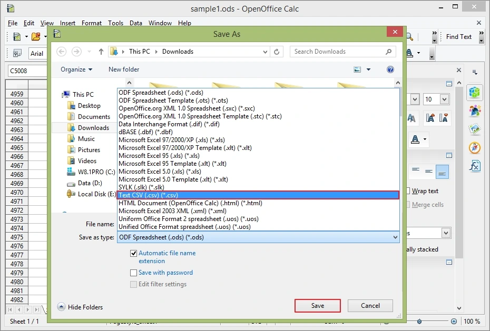Open More Options for alignment panel
This screenshot has height=331, width=490.
coord(449,155)
